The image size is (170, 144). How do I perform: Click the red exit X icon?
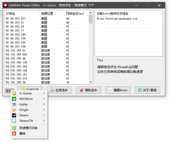(14, 134)
